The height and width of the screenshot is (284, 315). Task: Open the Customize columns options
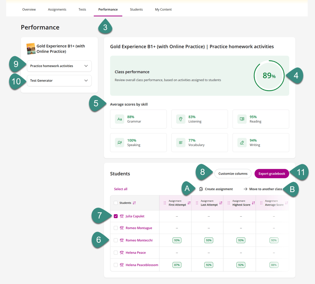[x=233, y=173]
